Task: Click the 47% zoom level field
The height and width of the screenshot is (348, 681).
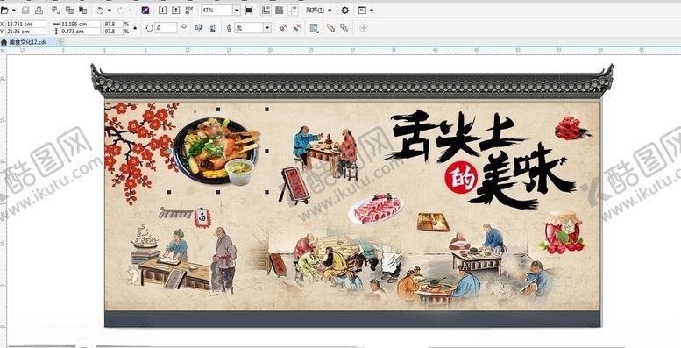Action: coord(216,10)
